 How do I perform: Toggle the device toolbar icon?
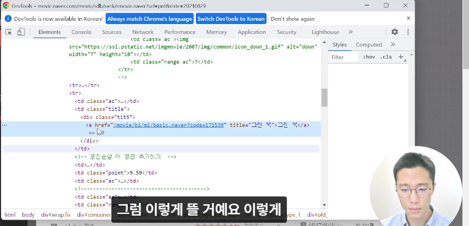[21, 32]
